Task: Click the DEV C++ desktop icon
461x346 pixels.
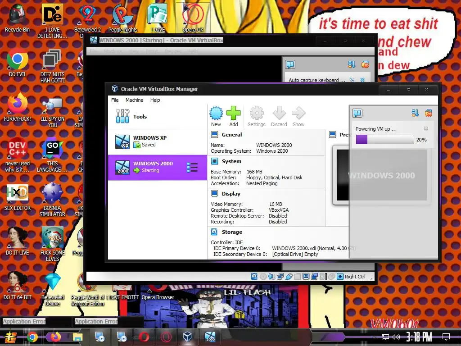Action: coord(18,155)
